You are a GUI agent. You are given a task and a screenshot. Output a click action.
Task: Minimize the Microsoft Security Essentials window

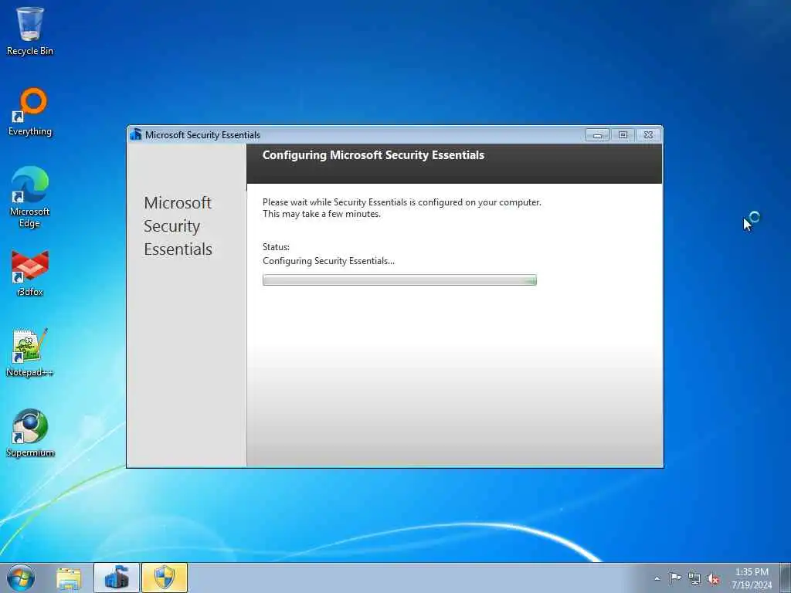(x=597, y=135)
